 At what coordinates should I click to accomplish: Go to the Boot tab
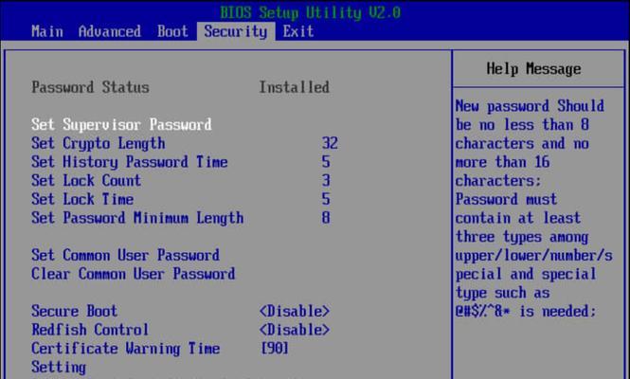click(172, 31)
